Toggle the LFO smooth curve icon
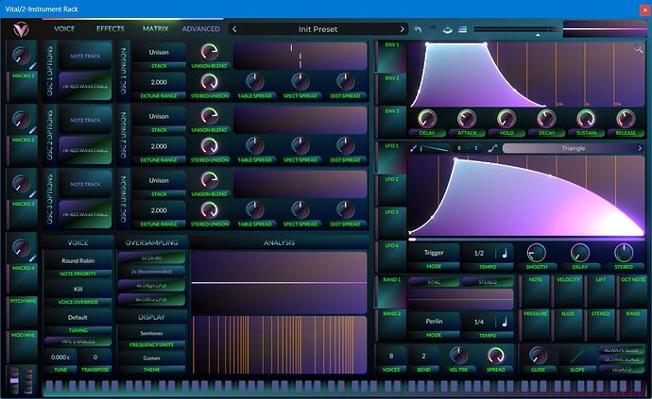 [492, 148]
